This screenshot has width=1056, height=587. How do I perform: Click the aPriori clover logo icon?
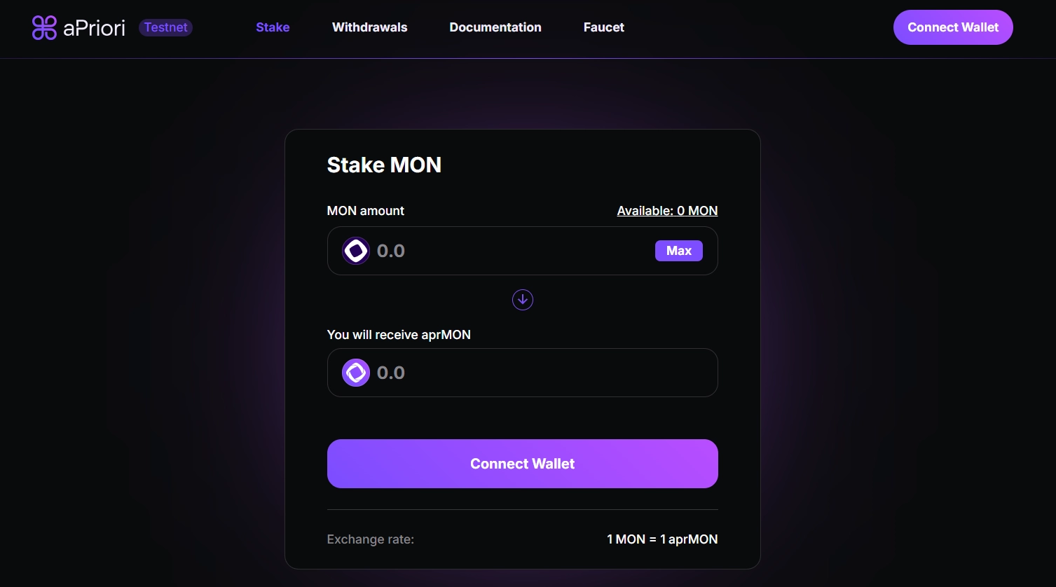[43, 27]
